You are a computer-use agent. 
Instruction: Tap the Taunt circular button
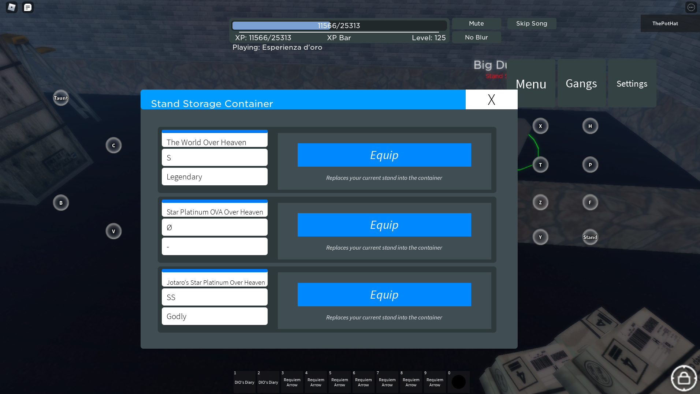pyautogui.click(x=61, y=98)
